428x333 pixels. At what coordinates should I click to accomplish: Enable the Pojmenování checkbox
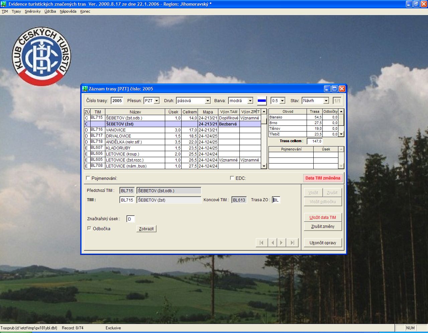pos(88,178)
